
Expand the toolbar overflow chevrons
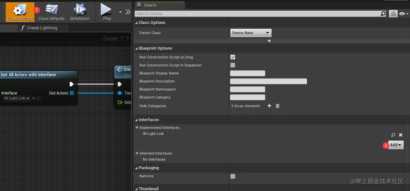pos(128,12)
